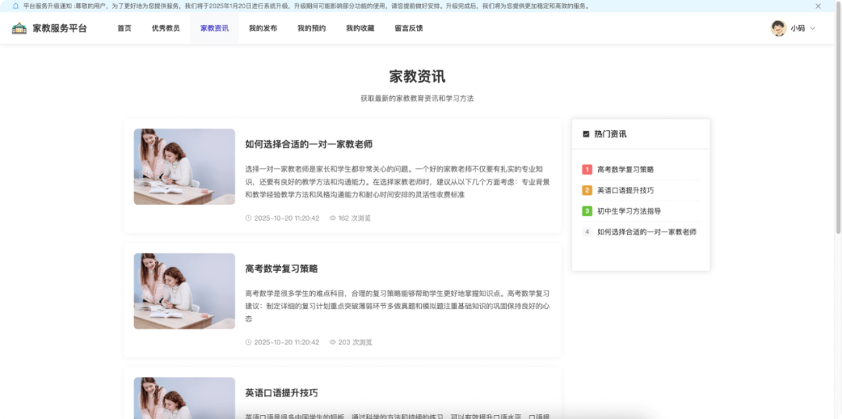Click the notification bell icon

pyautogui.click(x=15, y=6)
